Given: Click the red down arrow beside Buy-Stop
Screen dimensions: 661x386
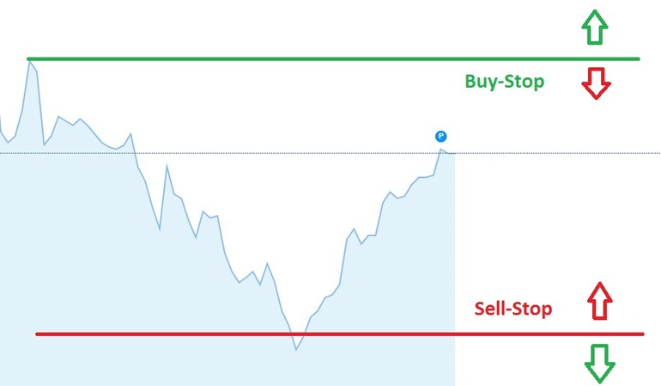Looking at the screenshot, I should (596, 83).
